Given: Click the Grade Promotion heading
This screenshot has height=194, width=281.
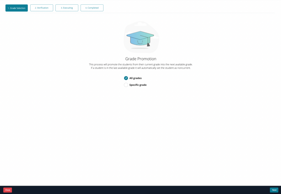Looking at the screenshot, I should (141, 59).
